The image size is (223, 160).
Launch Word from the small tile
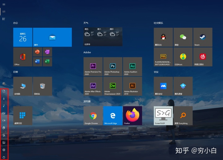[x=37, y=62]
